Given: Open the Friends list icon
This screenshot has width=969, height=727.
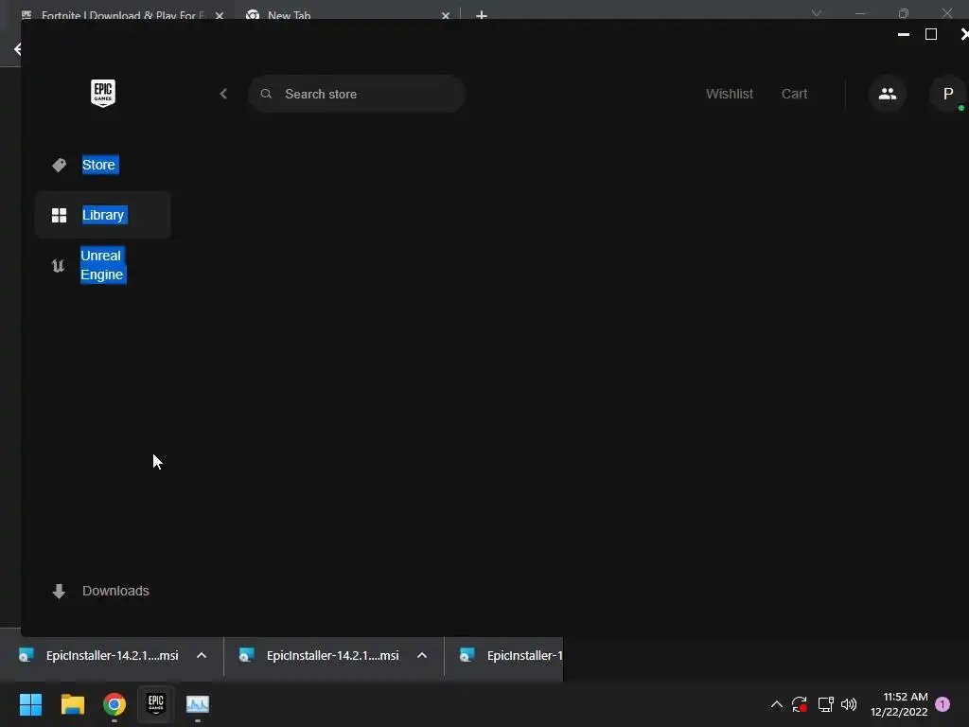Looking at the screenshot, I should pyautogui.click(x=888, y=94).
